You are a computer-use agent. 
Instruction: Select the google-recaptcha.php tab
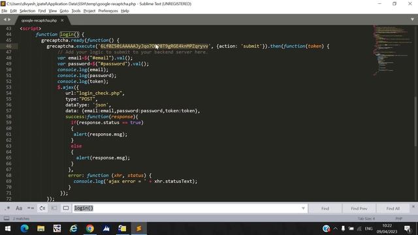39,20
